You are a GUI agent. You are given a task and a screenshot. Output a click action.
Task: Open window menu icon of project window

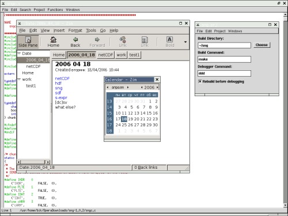[x=198, y=25]
